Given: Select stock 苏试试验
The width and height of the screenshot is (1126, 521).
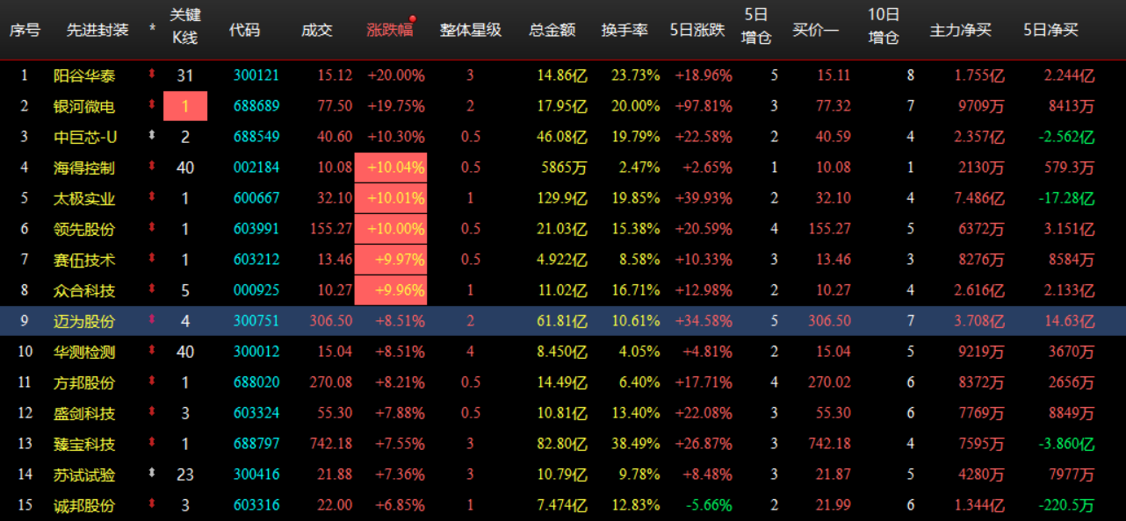Looking at the screenshot, I should coord(84,475).
